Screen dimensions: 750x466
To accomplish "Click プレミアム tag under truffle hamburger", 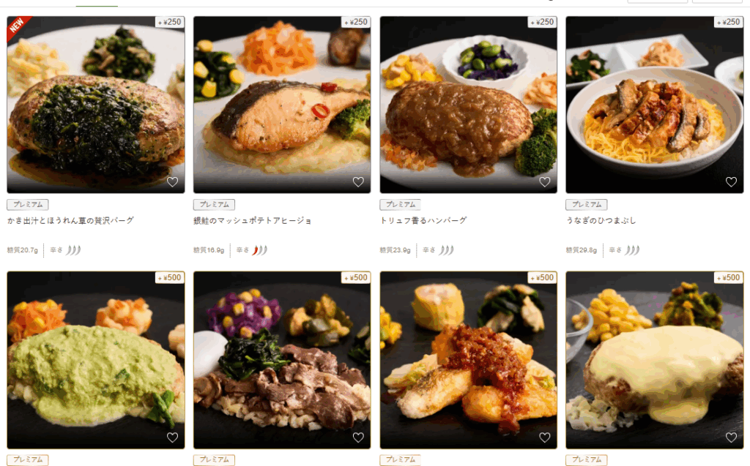I will click(x=401, y=205).
